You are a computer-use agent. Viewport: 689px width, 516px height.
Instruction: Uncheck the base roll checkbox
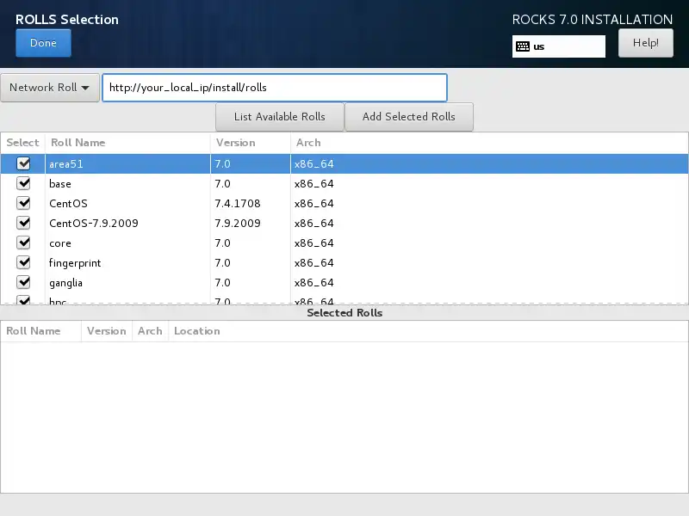point(23,183)
